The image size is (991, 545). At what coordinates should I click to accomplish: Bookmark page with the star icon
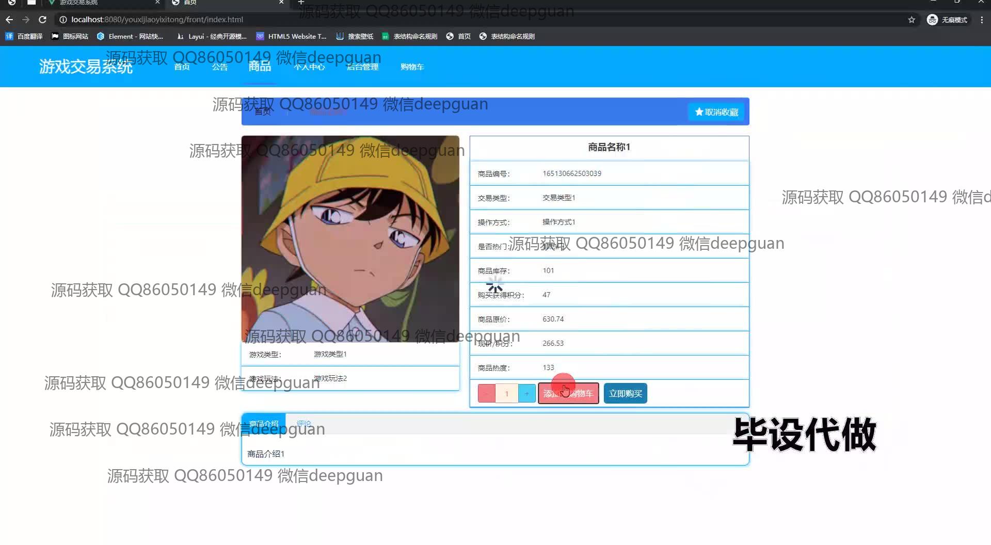[x=912, y=20]
